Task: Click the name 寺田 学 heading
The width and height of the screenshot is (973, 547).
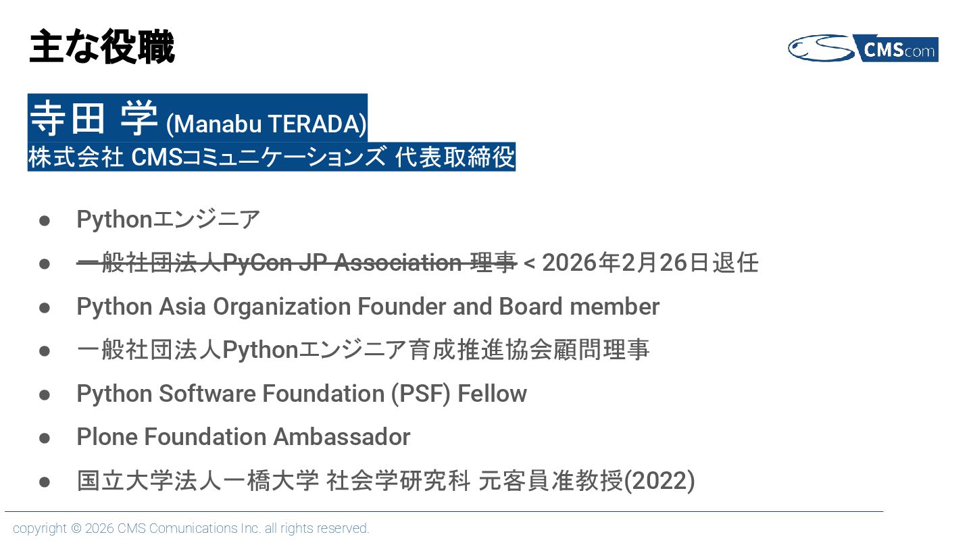Action: 94,118
